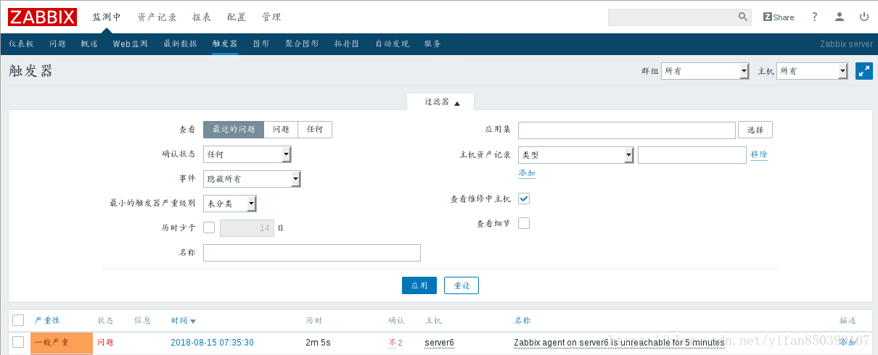Tick the server6 row checkbox

(x=18, y=342)
